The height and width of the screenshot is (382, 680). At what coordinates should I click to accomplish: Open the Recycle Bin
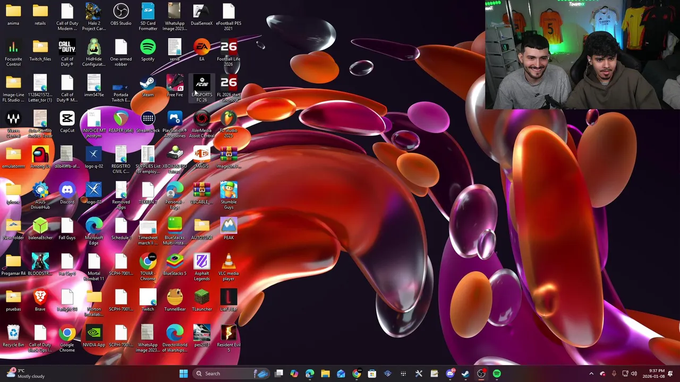pyautogui.click(x=13, y=336)
